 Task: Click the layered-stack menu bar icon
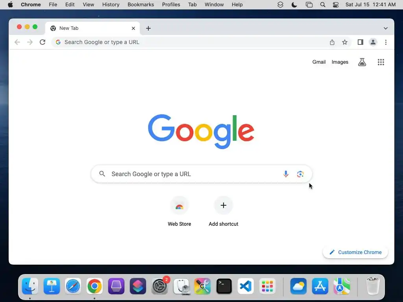(280, 5)
